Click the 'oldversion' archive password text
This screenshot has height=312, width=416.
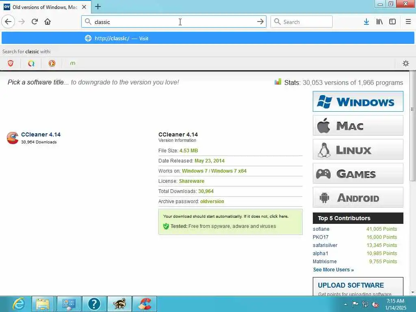point(212,201)
